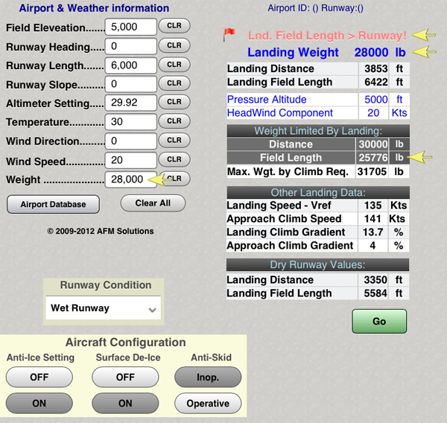
Task: Set Surface De-Ice to OFF
Action: (x=125, y=377)
